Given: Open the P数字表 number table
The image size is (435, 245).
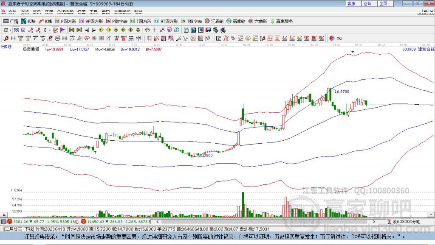Looking at the screenshot, I should pyautogui.click(x=117, y=21).
